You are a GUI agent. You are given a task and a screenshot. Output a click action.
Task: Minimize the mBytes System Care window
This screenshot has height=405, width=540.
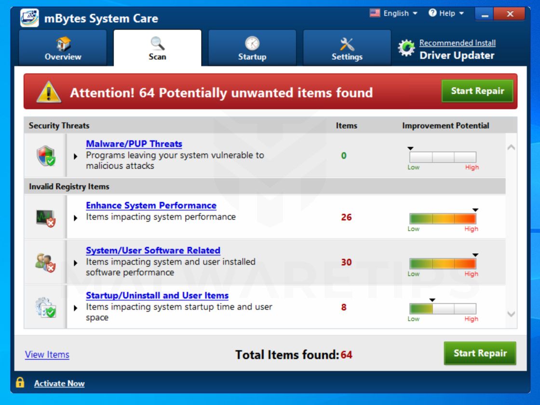point(484,14)
